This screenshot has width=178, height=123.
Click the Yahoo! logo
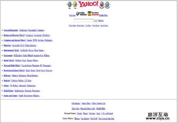click(88, 4)
